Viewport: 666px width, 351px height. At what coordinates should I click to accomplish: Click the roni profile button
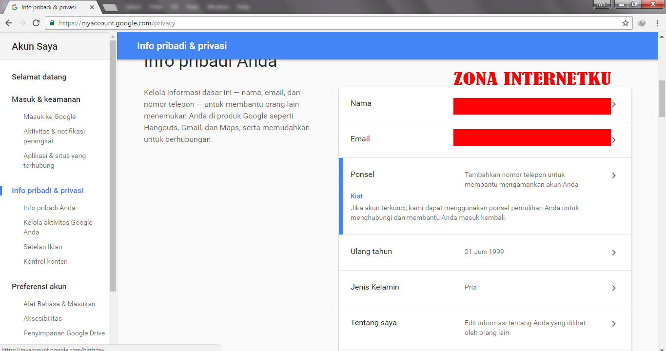(x=602, y=4)
